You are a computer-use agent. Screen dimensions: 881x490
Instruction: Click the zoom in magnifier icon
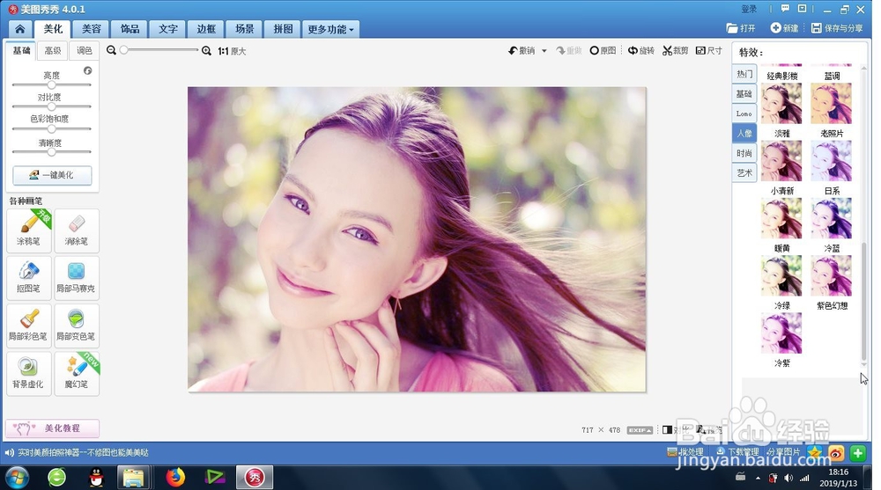pyautogui.click(x=207, y=51)
